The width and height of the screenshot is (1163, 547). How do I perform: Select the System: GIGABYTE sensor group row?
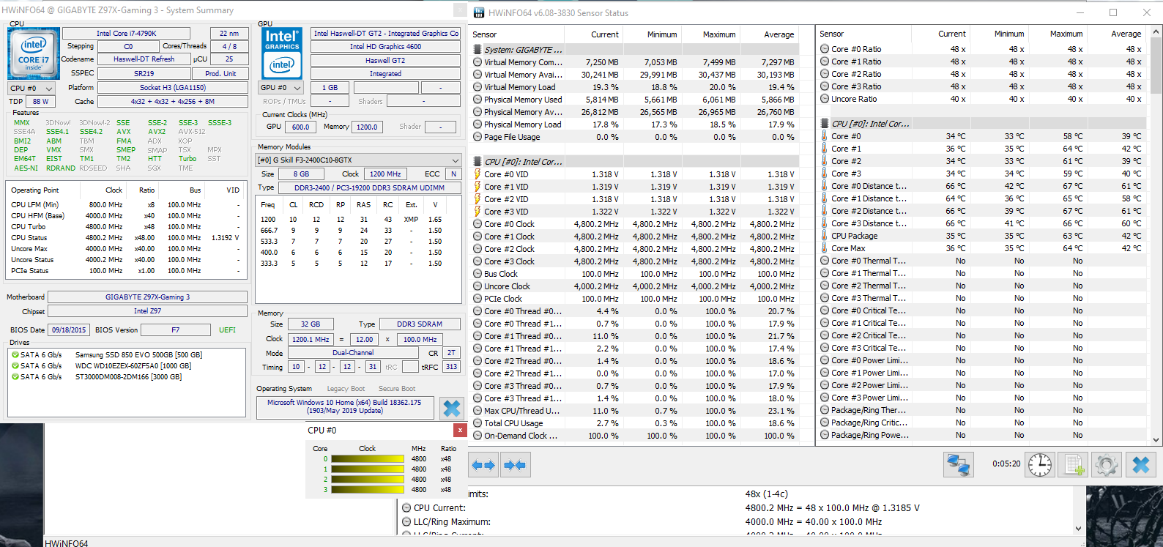634,50
